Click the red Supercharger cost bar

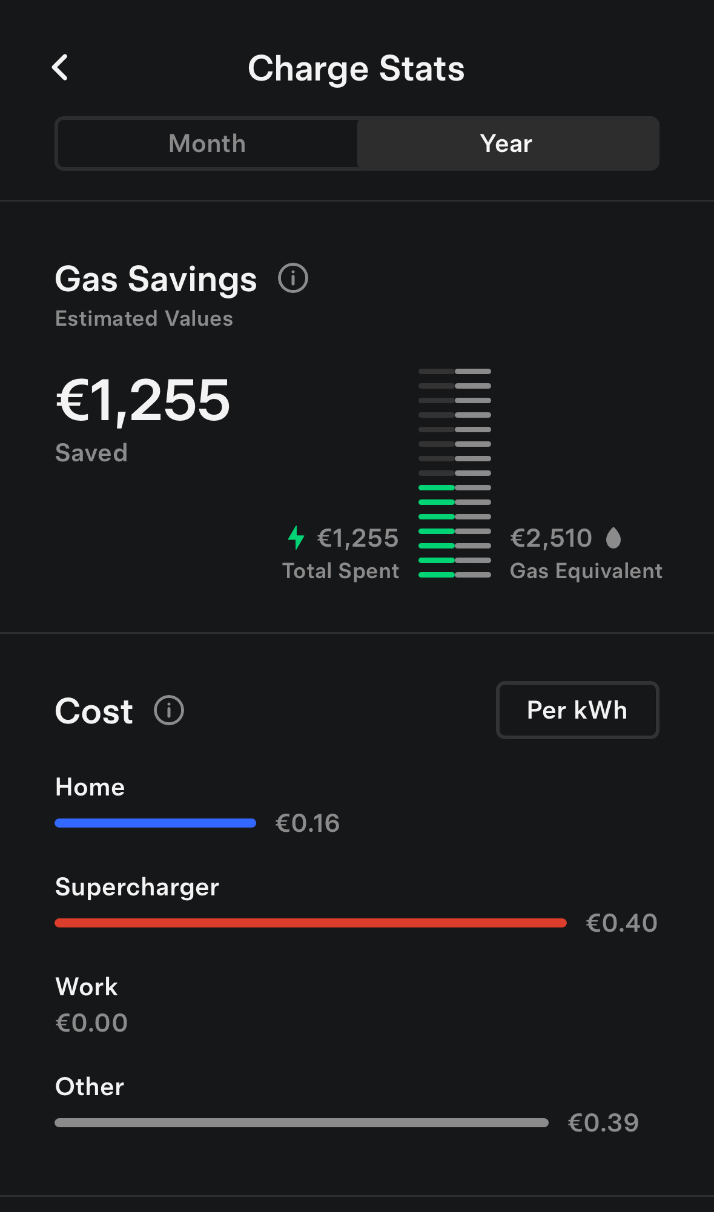point(310,923)
